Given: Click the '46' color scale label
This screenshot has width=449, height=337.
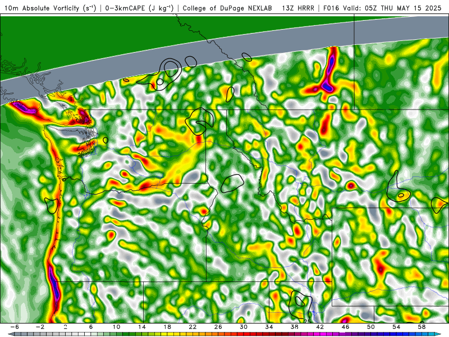Looking at the screenshot, I should click(x=345, y=327).
